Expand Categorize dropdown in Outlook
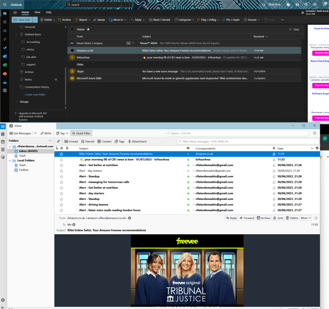 point(193,20)
